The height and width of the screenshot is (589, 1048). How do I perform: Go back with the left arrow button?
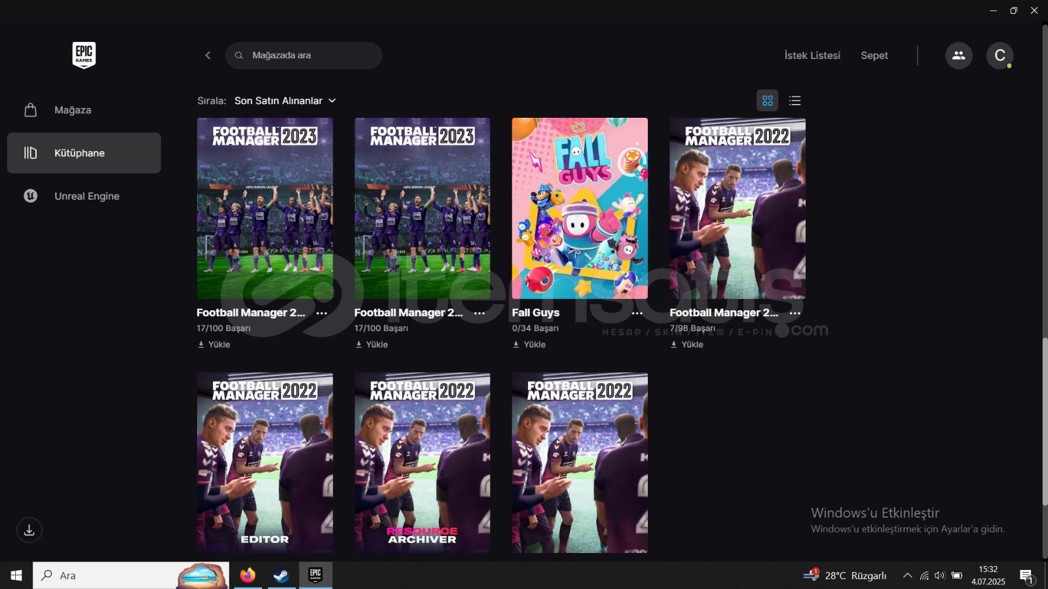208,56
